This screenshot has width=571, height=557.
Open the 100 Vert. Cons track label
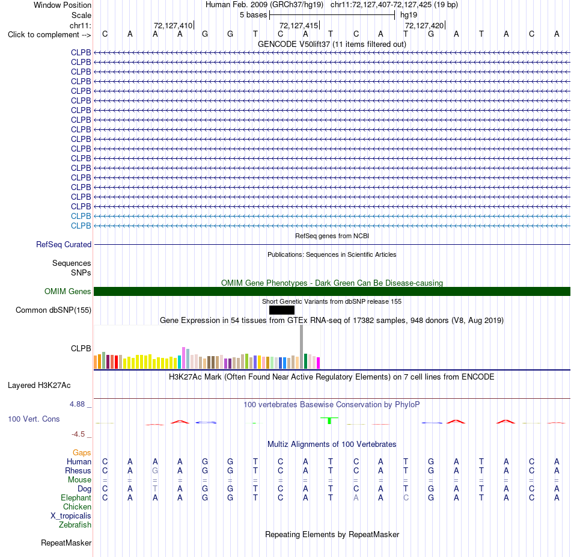coord(34,419)
